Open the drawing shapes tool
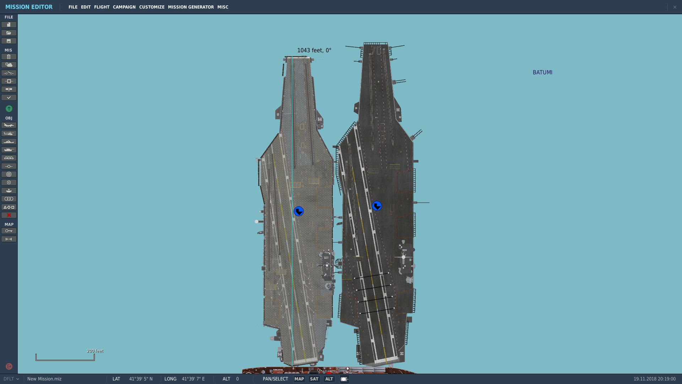 tap(9, 207)
